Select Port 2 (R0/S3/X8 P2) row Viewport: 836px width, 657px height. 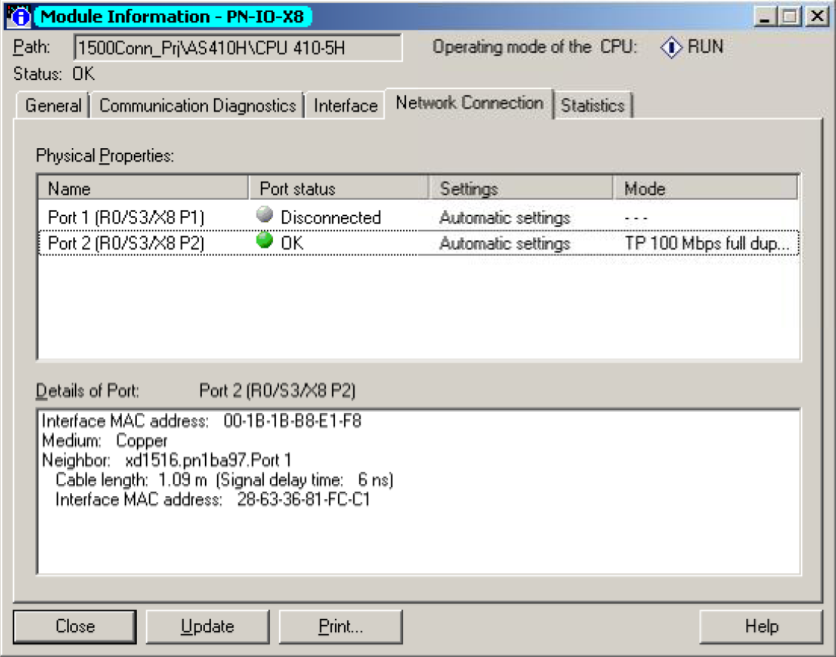coord(126,243)
